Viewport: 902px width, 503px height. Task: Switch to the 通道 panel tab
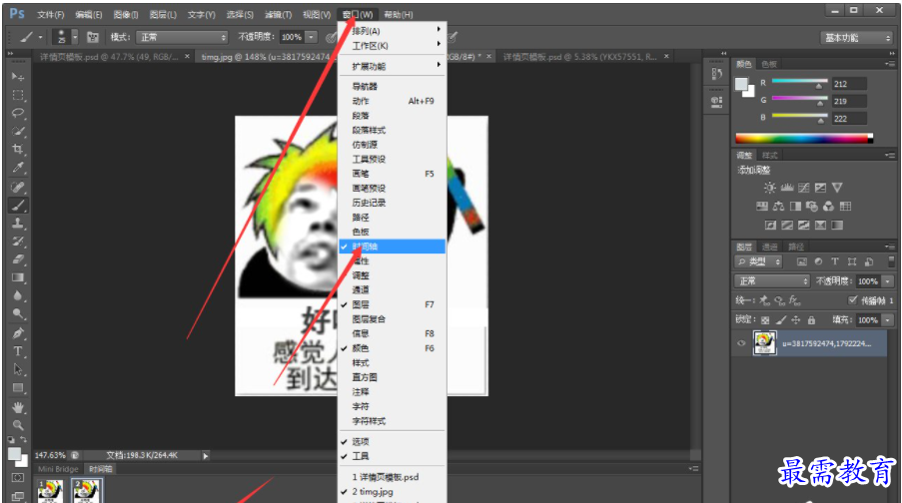point(769,247)
